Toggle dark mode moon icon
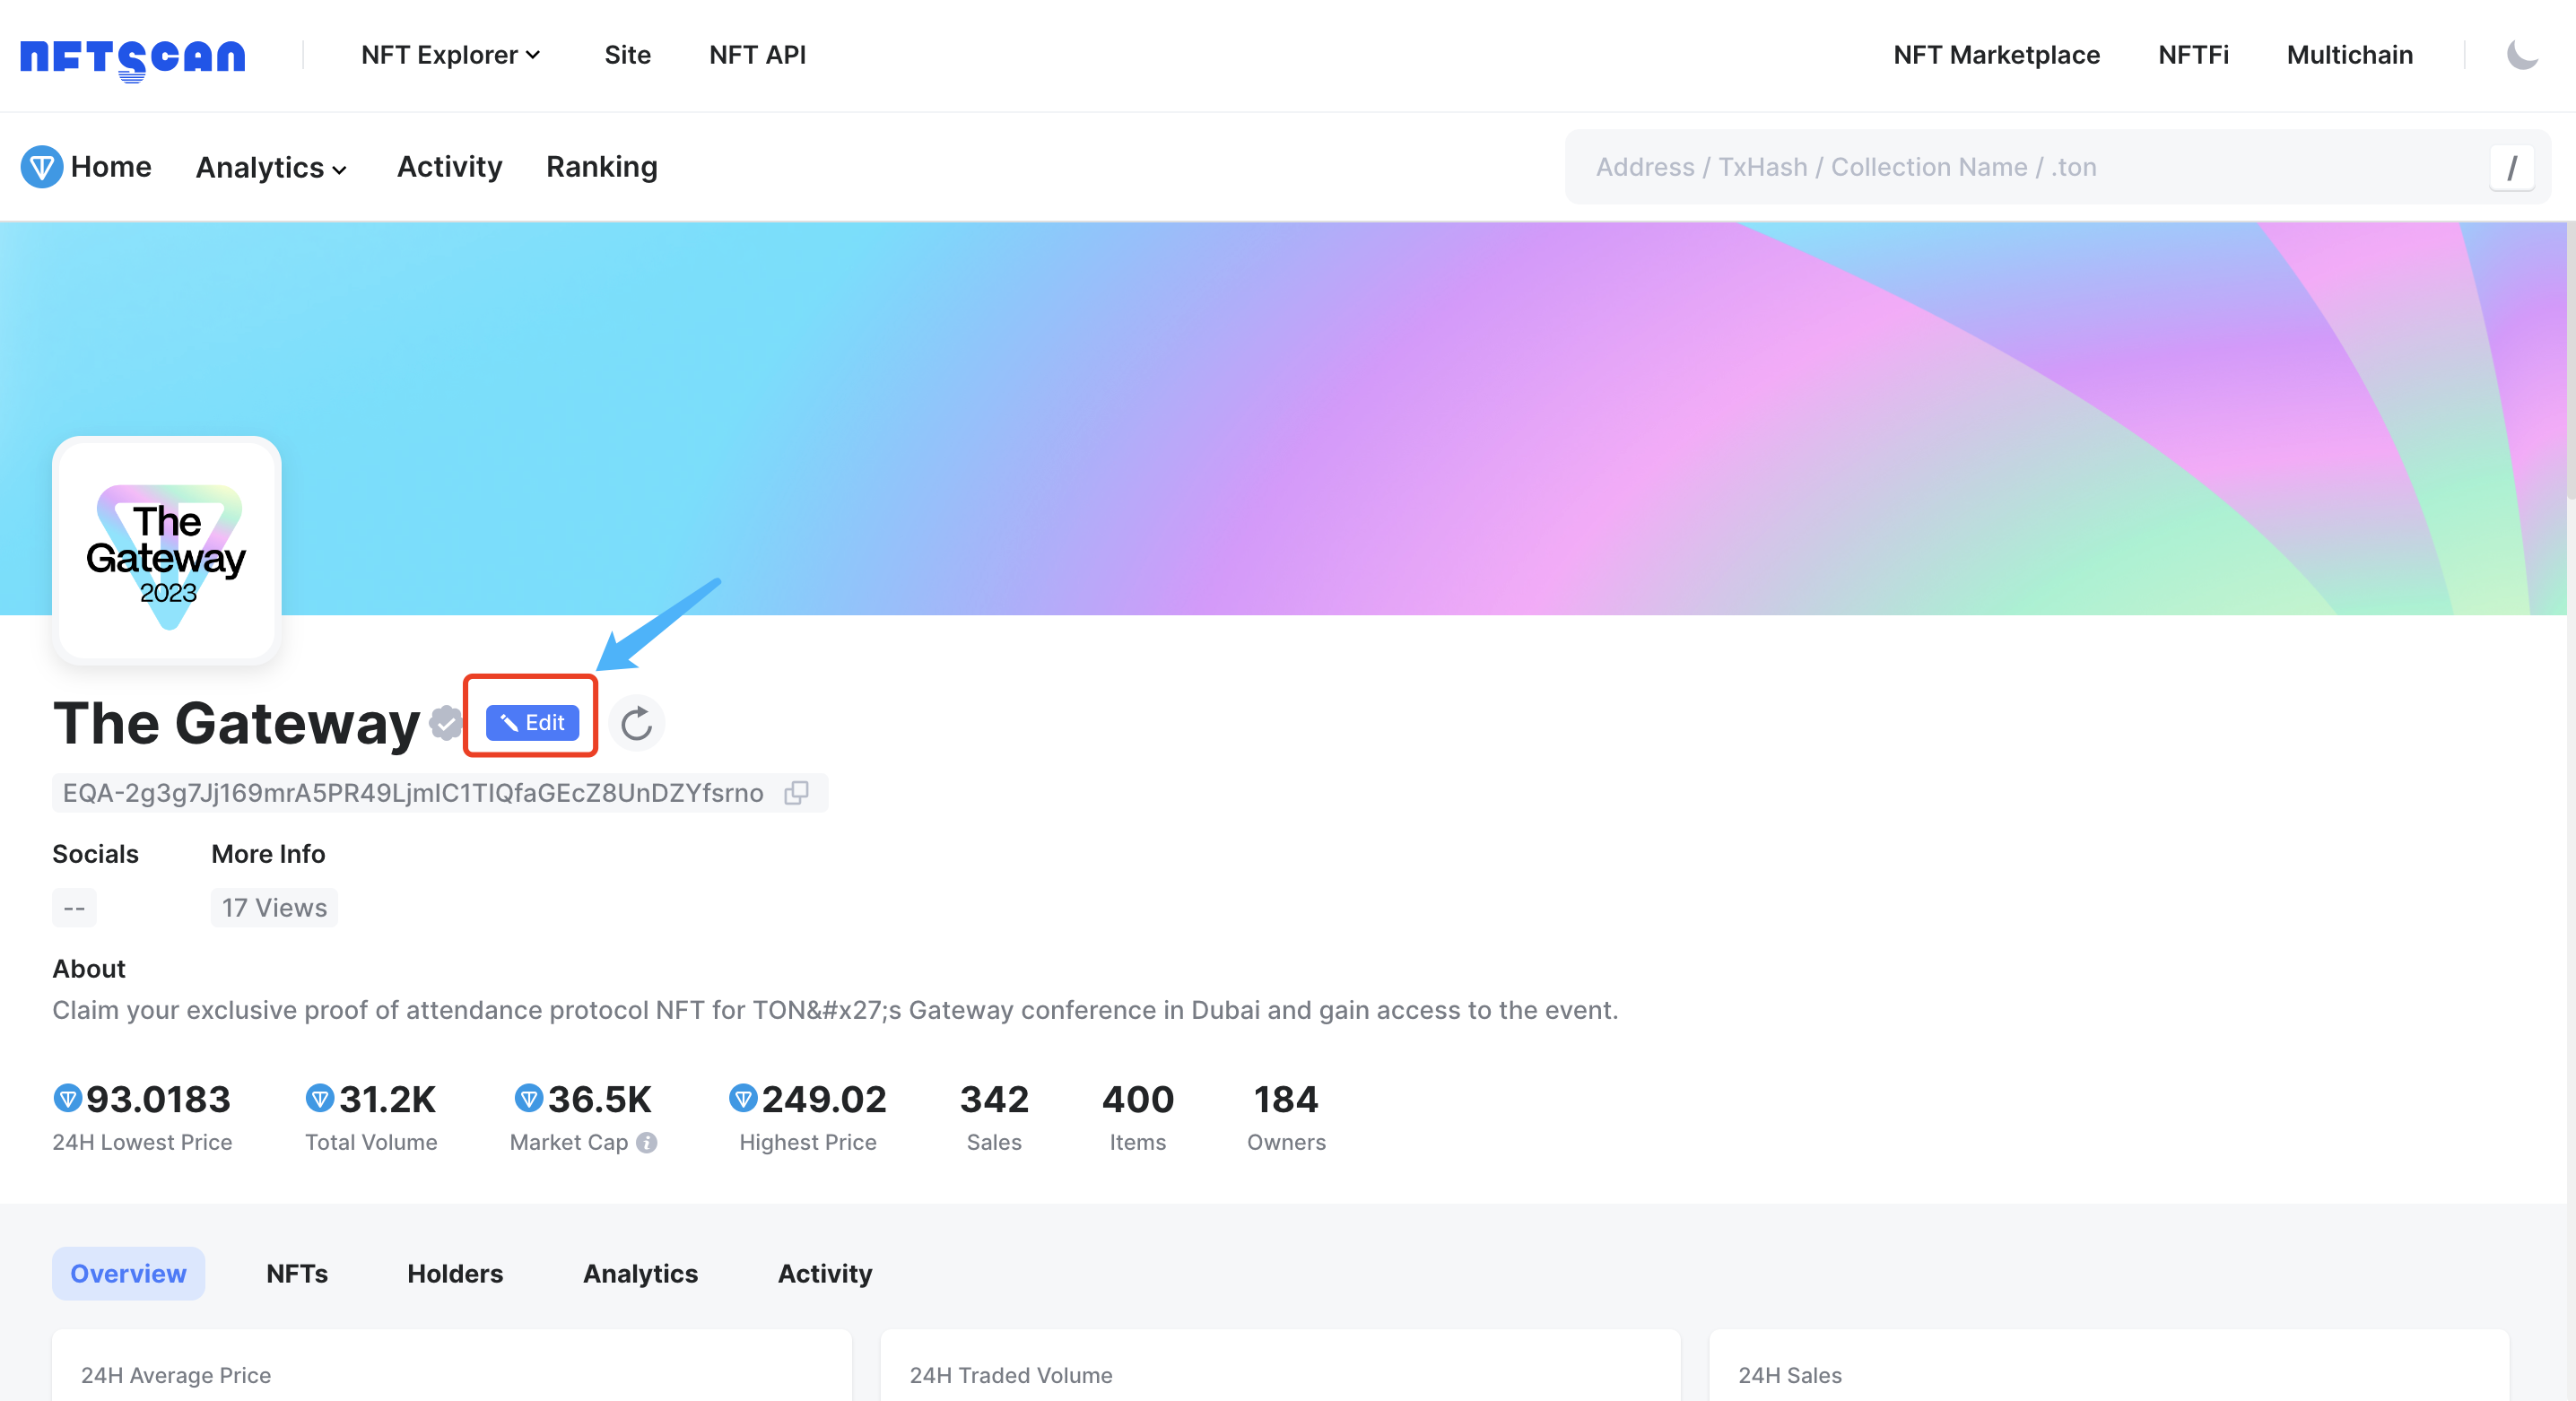The width and height of the screenshot is (2576, 1401). [x=2521, y=55]
